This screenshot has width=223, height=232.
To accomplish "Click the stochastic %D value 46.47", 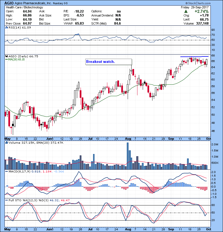I will click(x=65, y=200).
